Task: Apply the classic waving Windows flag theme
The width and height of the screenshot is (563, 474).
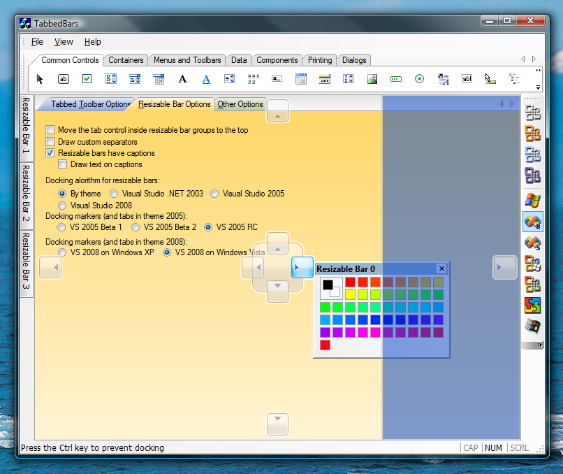Action: click(533, 326)
